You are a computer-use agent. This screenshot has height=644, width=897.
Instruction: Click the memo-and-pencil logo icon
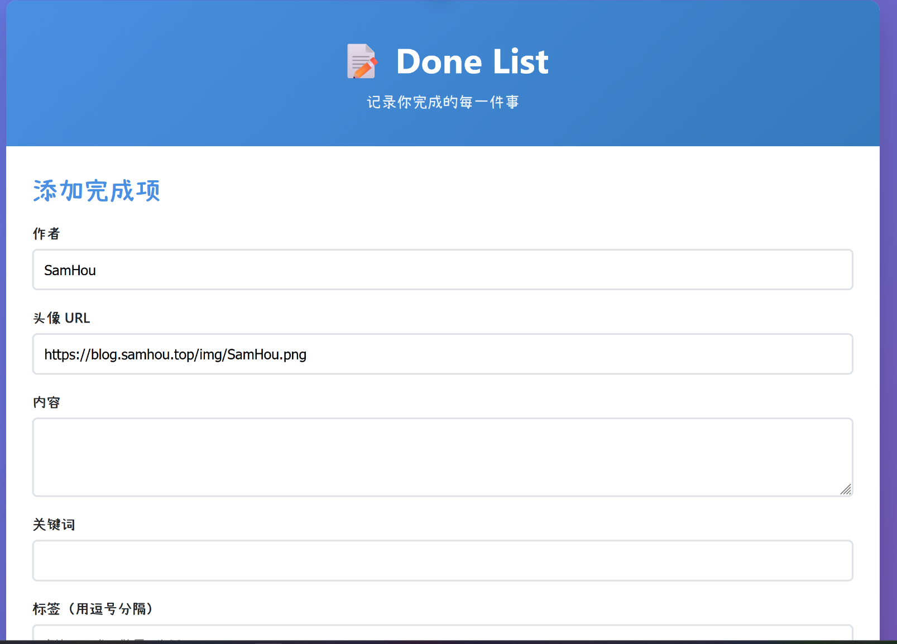tap(362, 61)
